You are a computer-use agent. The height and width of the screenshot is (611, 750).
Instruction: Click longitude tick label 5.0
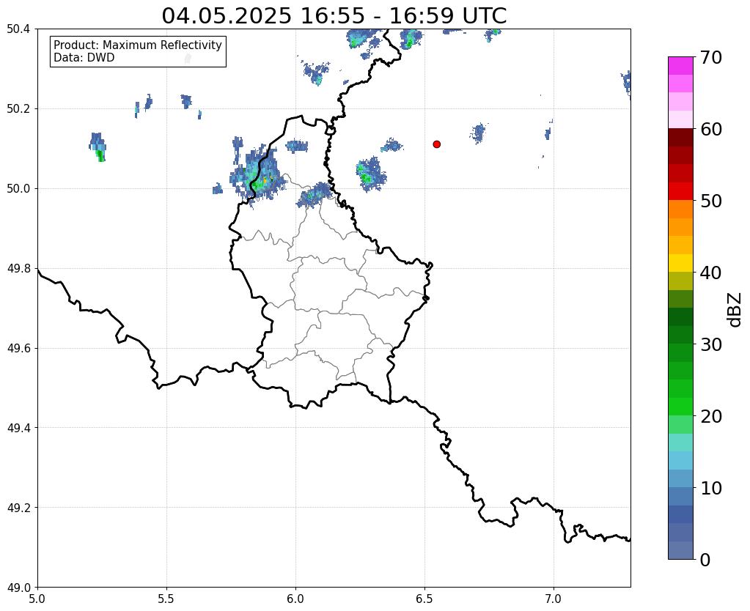tap(37, 599)
